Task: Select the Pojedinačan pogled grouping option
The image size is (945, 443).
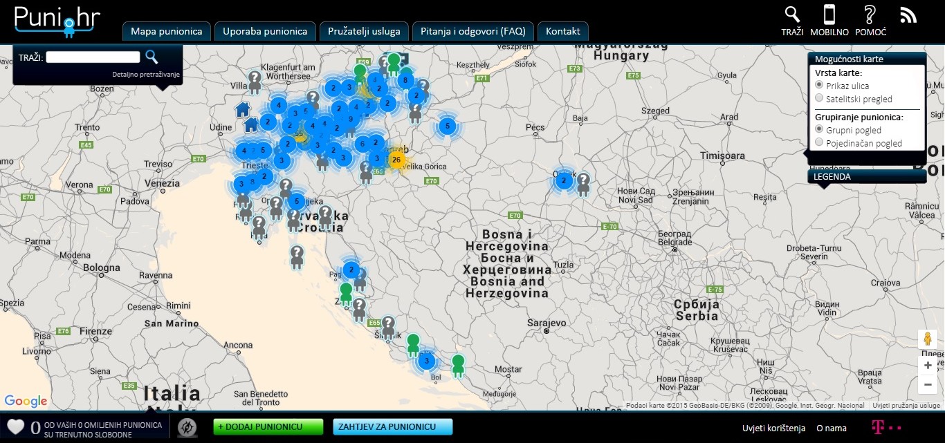Action: tap(820, 142)
